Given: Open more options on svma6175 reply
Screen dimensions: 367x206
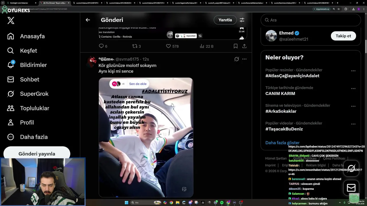Looking at the screenshot, I should [244, 59].
